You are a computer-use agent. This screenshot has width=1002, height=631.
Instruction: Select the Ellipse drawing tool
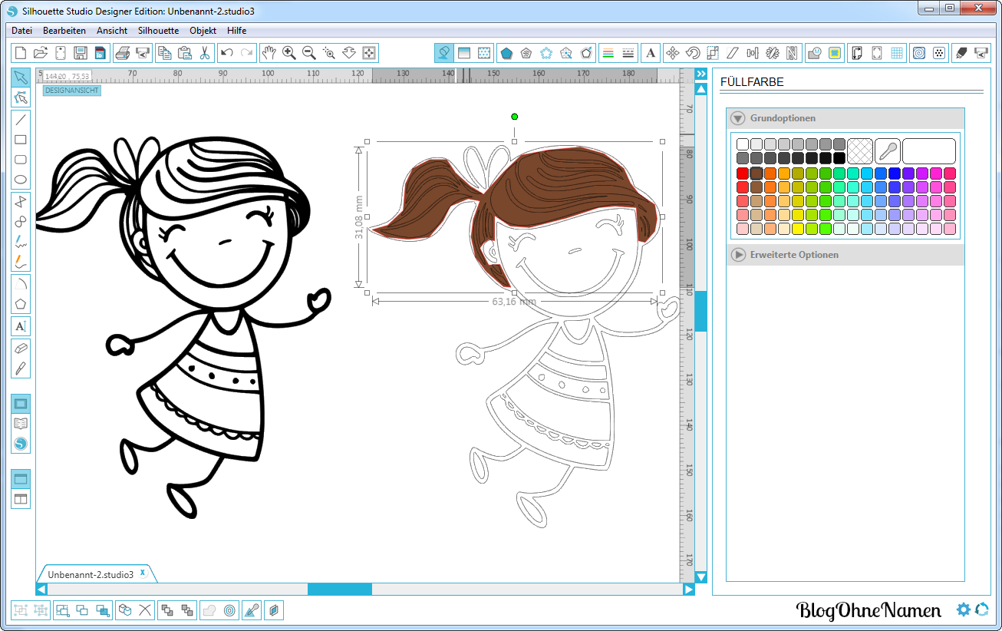coord(21,180)
